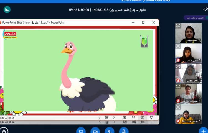Start Slide Show from the front PowerPoint status bar
The image size is (208, 133).
[x=151, y=117]
